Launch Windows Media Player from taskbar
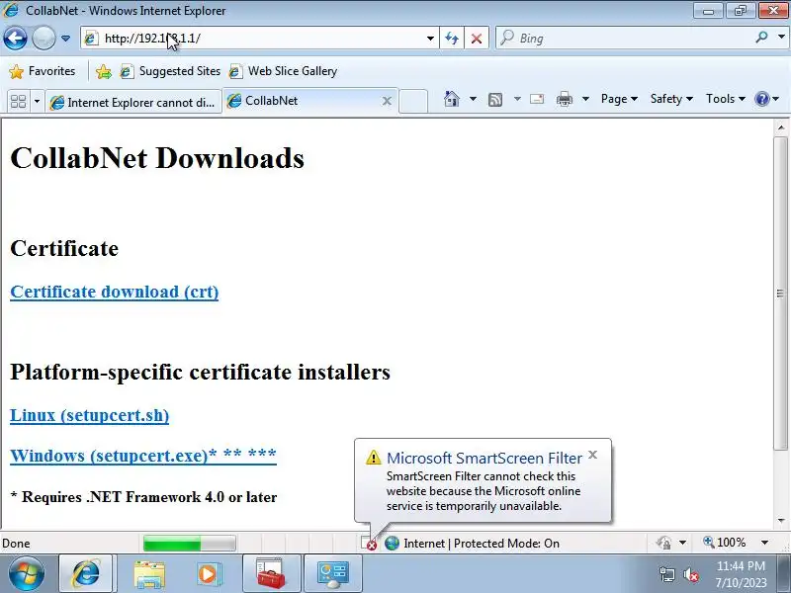 (208, 574)
